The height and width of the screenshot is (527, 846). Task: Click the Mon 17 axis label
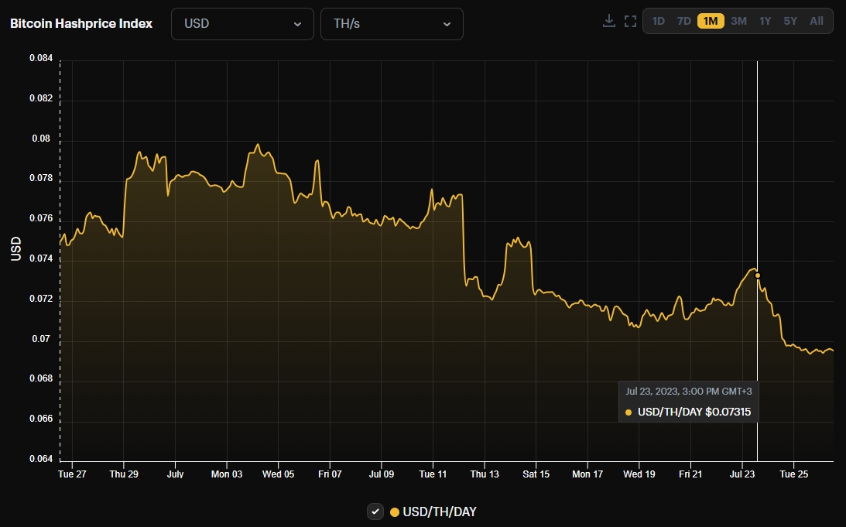pos(587,474)
